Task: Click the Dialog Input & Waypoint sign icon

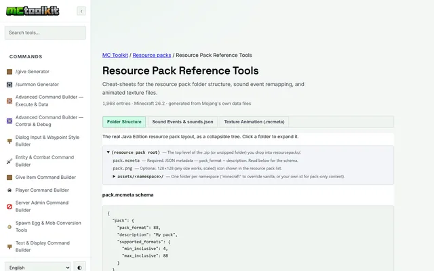Action: [x=9, y=141]
